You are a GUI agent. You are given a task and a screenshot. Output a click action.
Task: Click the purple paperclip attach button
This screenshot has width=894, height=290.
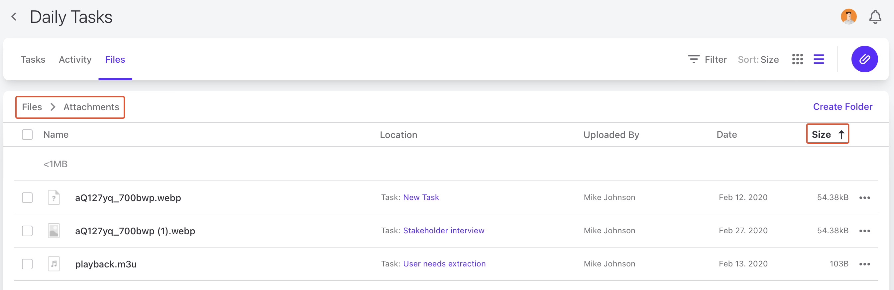(x=864, y=59)
